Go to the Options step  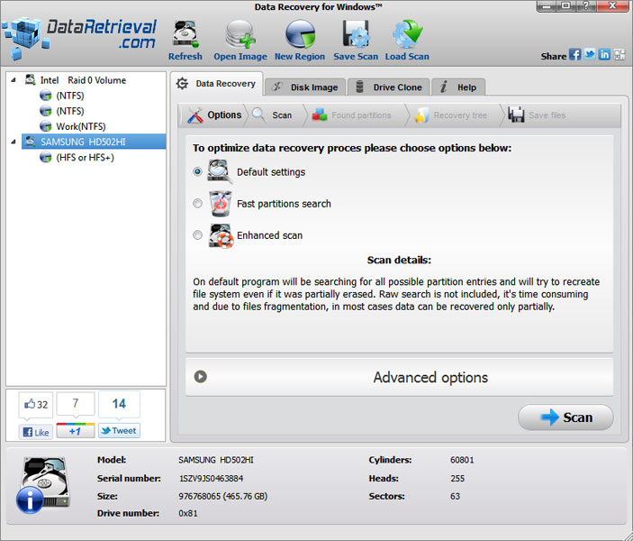[224, 115]
